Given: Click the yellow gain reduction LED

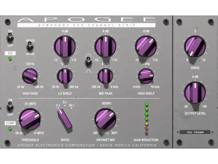Looking at the screenshot, I should coord(146,124).
